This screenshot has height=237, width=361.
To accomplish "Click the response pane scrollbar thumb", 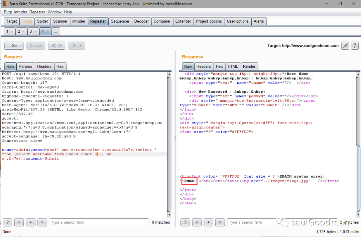I will 358,178.
